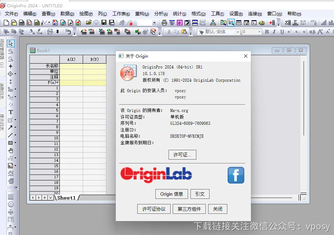The image size is (334, 235).
Task: Click the New Matrix toolbar icon
Action: tap(37, 23)
